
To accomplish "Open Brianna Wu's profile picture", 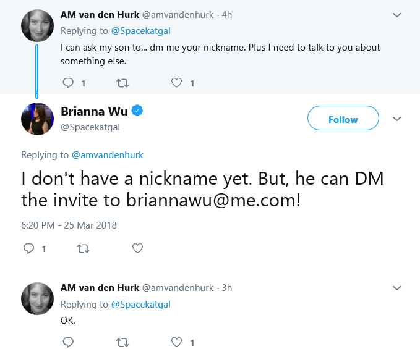I will [37, 119].
